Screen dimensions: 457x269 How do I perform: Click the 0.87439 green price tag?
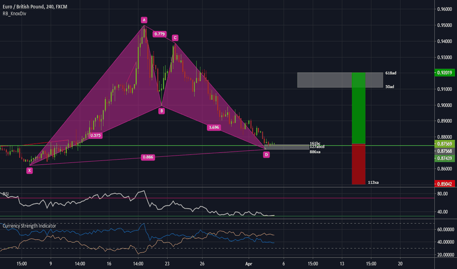[x=444, y=158]
